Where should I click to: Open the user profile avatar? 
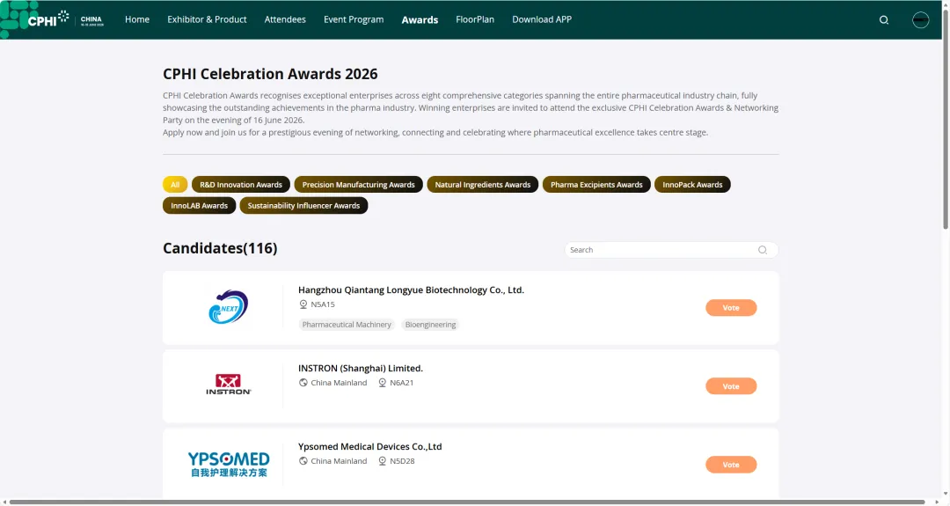pyautogui.click(x=920, y=20)
